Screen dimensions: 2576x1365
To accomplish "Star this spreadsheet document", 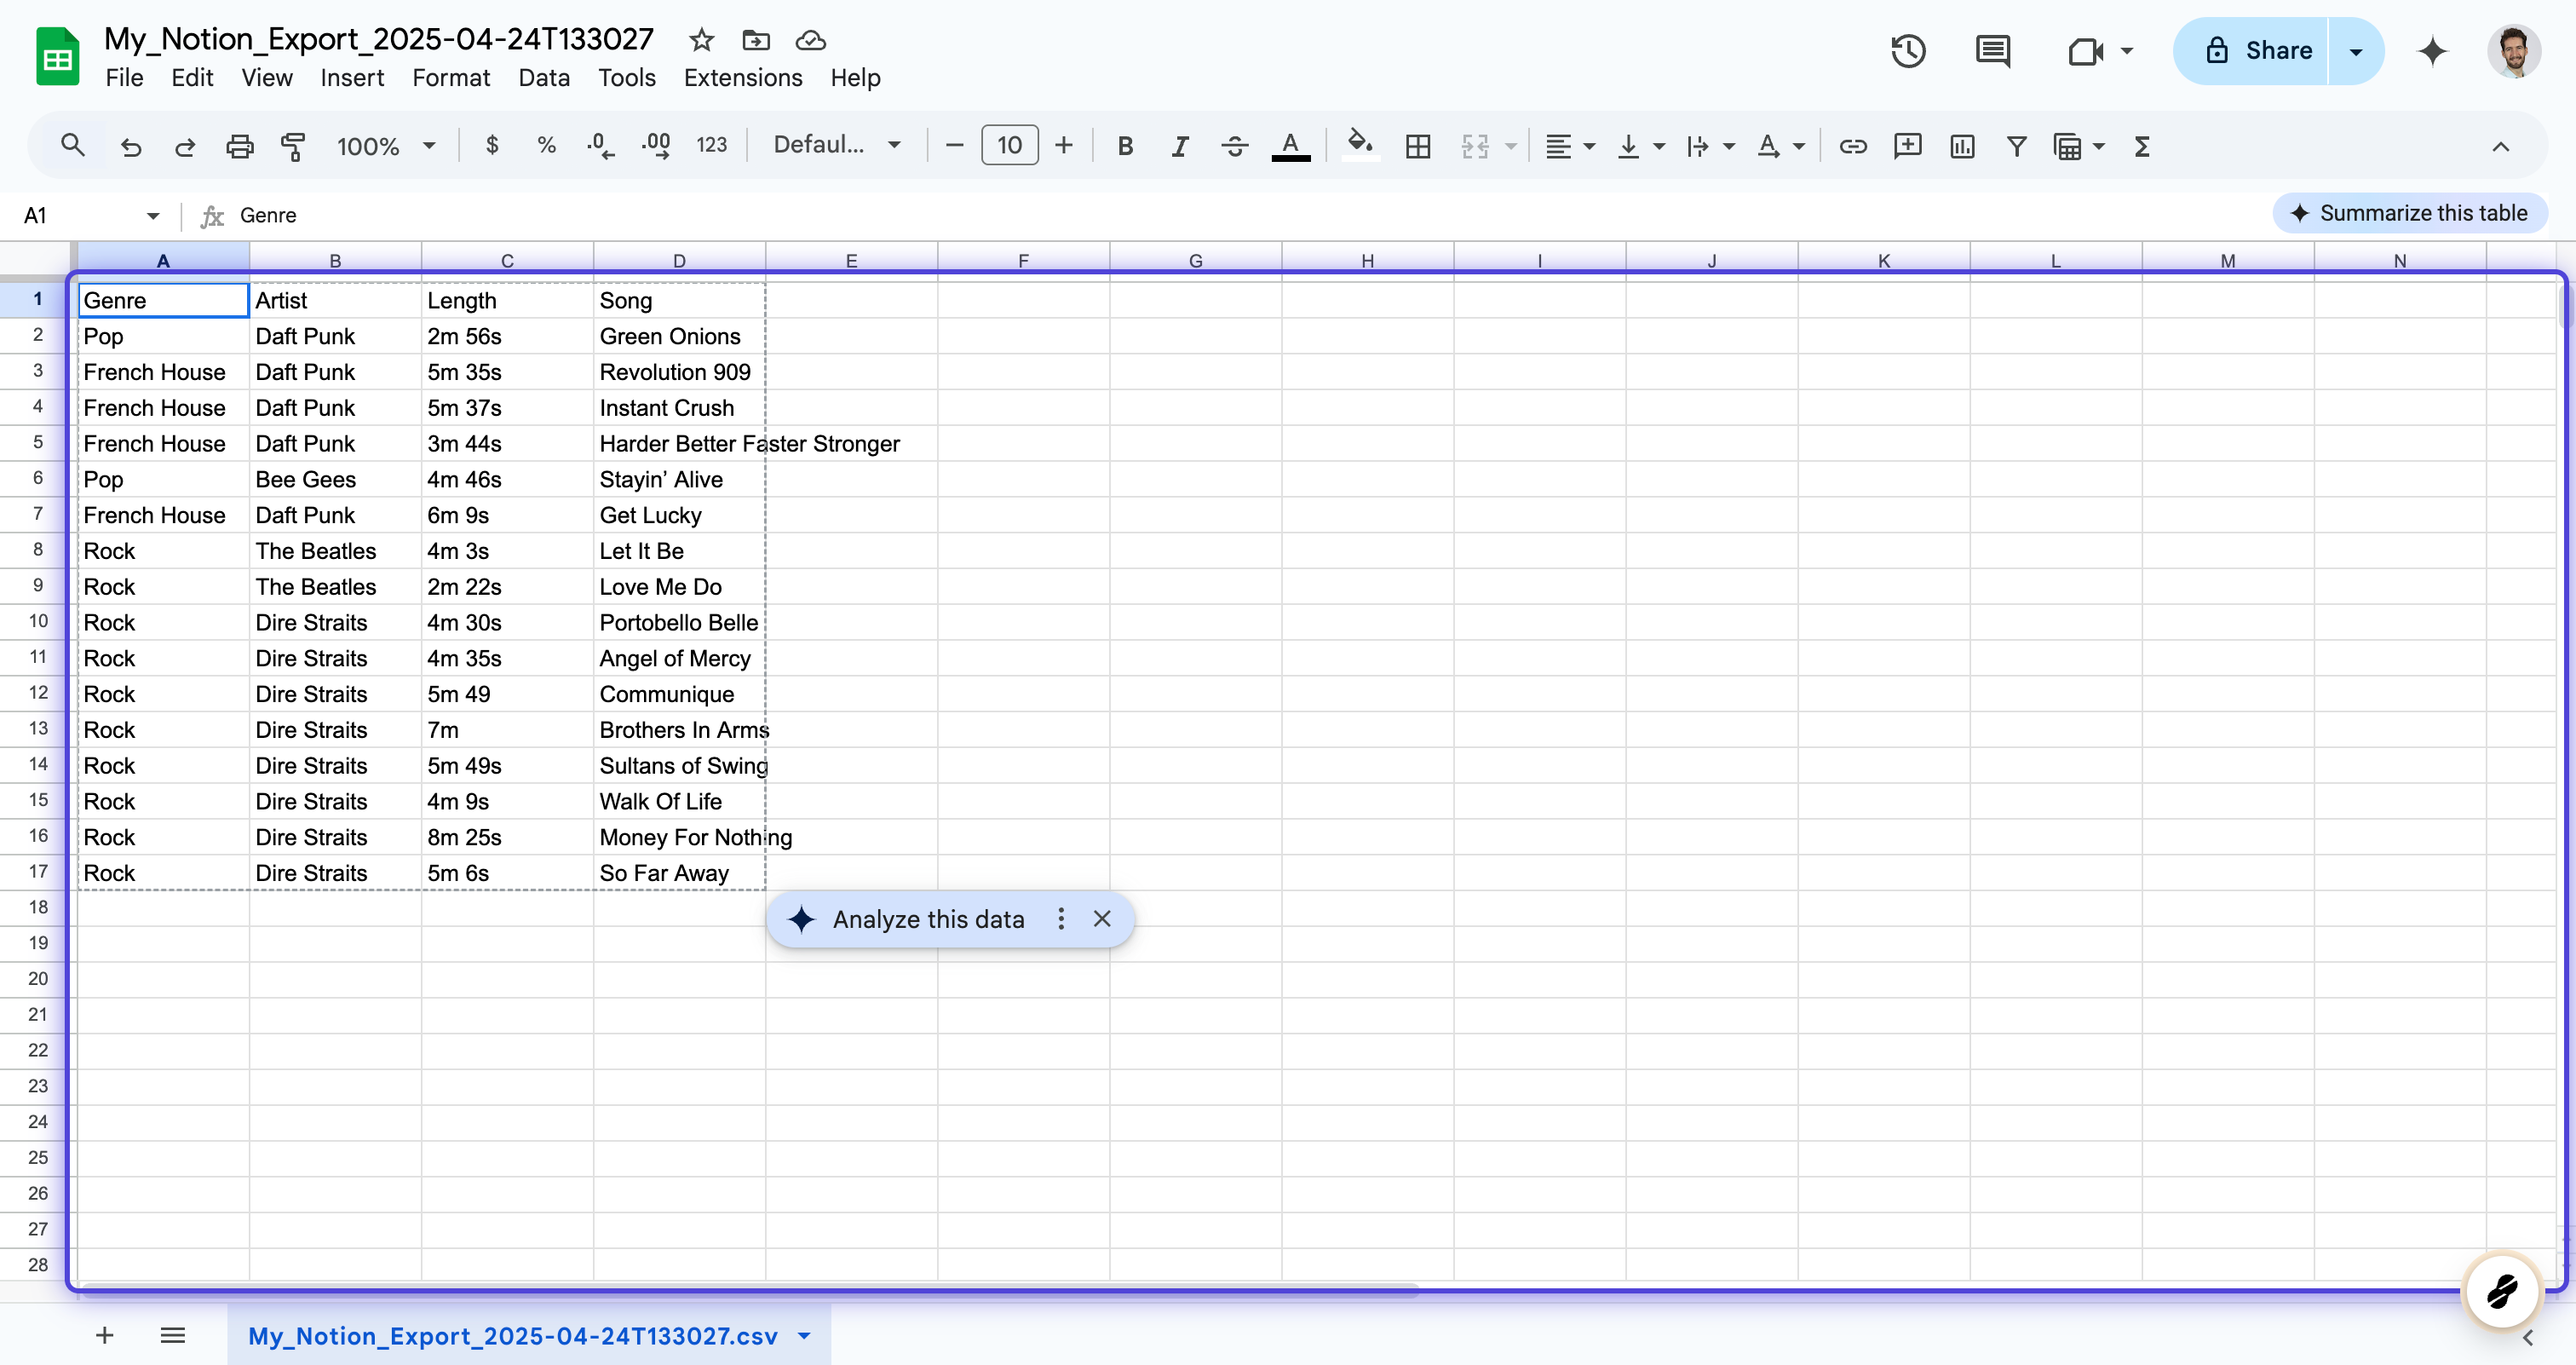I will coord(701,40).
